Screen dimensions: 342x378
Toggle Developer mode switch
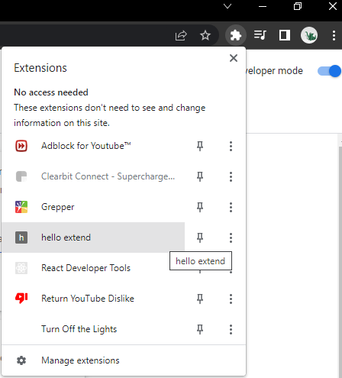coord(329,71)
